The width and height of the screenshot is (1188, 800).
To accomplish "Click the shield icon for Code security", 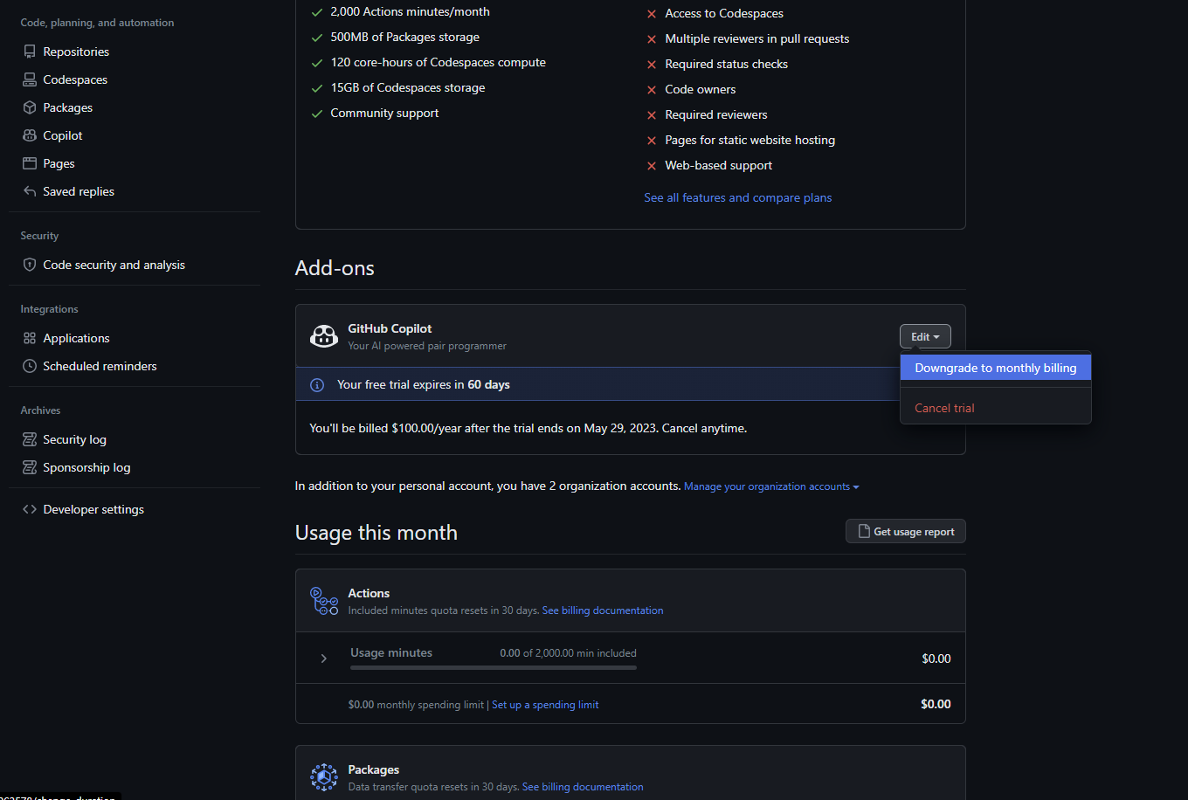I will click(30, 265).
